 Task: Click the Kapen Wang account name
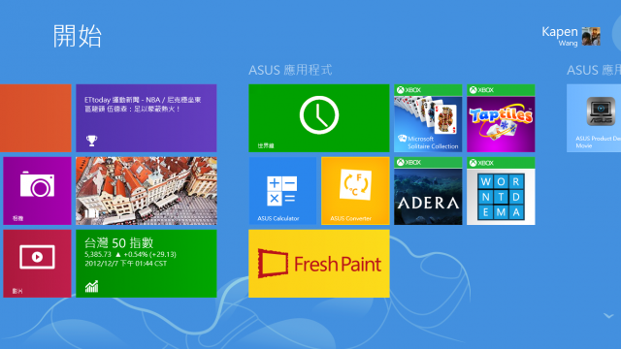(560, 37)
